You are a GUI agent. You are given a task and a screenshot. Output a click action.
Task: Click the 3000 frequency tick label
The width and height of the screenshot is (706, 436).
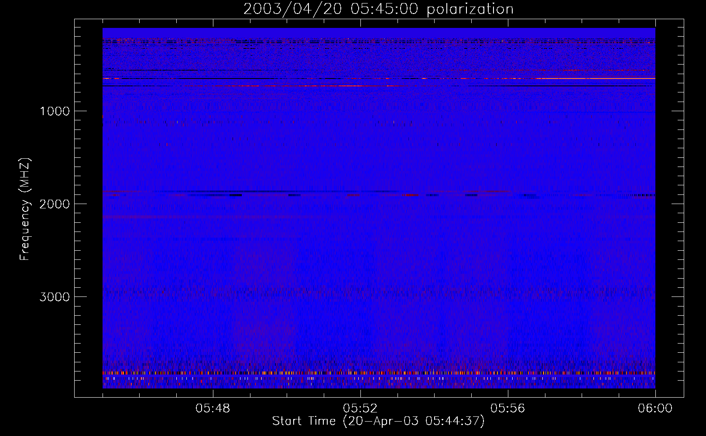(x=55, y=297)
